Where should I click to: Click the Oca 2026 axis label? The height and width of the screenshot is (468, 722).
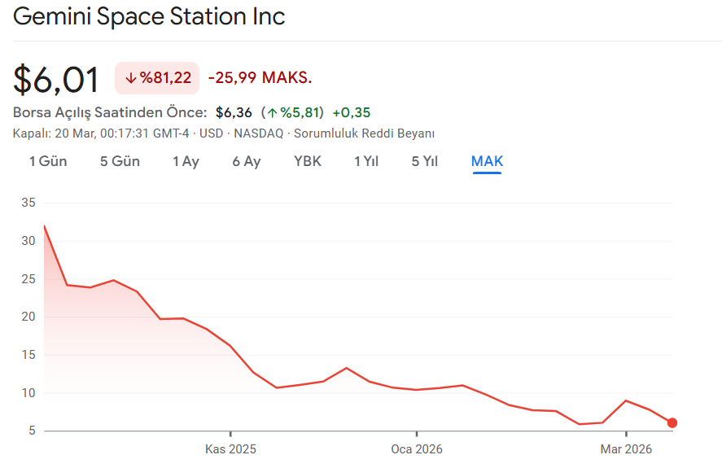[416, 449]
